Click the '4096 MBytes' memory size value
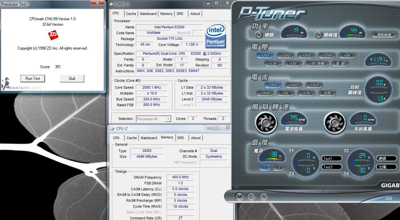The height and width of the screenshot is (220, 400). (147, 156)
